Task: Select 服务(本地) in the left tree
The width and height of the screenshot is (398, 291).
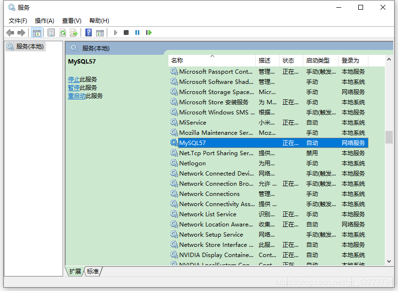Action: tap(28, 46)
